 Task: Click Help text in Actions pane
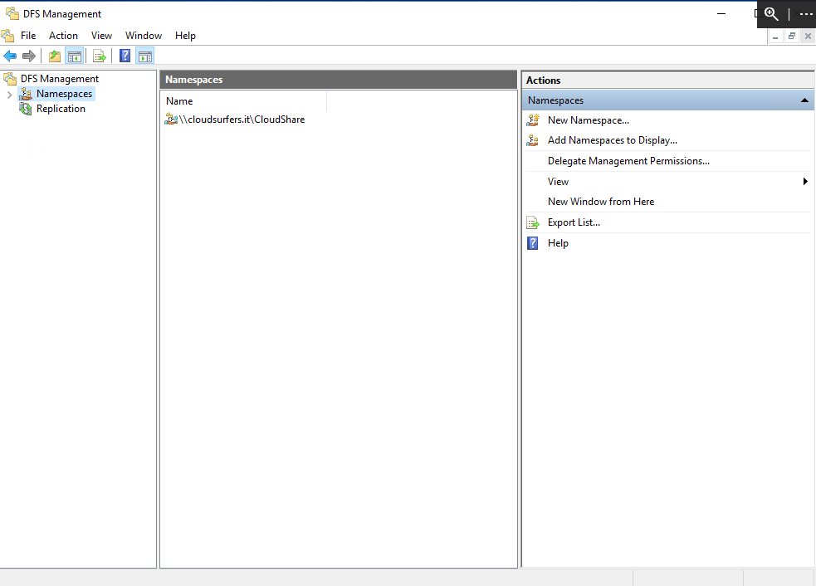pyautogui.click(x=558, y=243)
